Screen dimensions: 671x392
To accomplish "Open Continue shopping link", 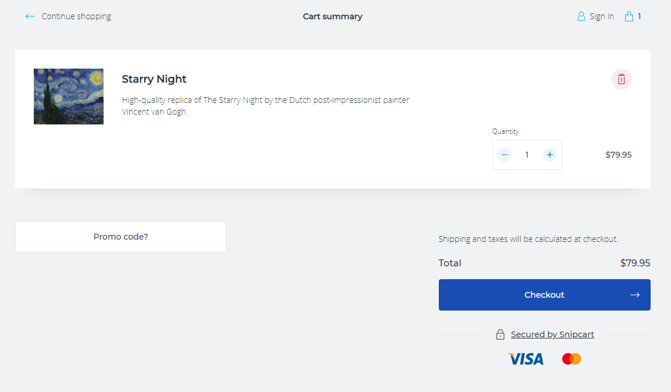I will [76, 16].
